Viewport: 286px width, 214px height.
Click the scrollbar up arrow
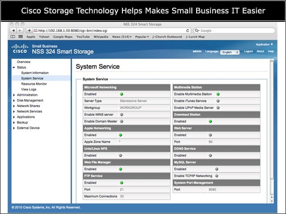click(272, 197)
